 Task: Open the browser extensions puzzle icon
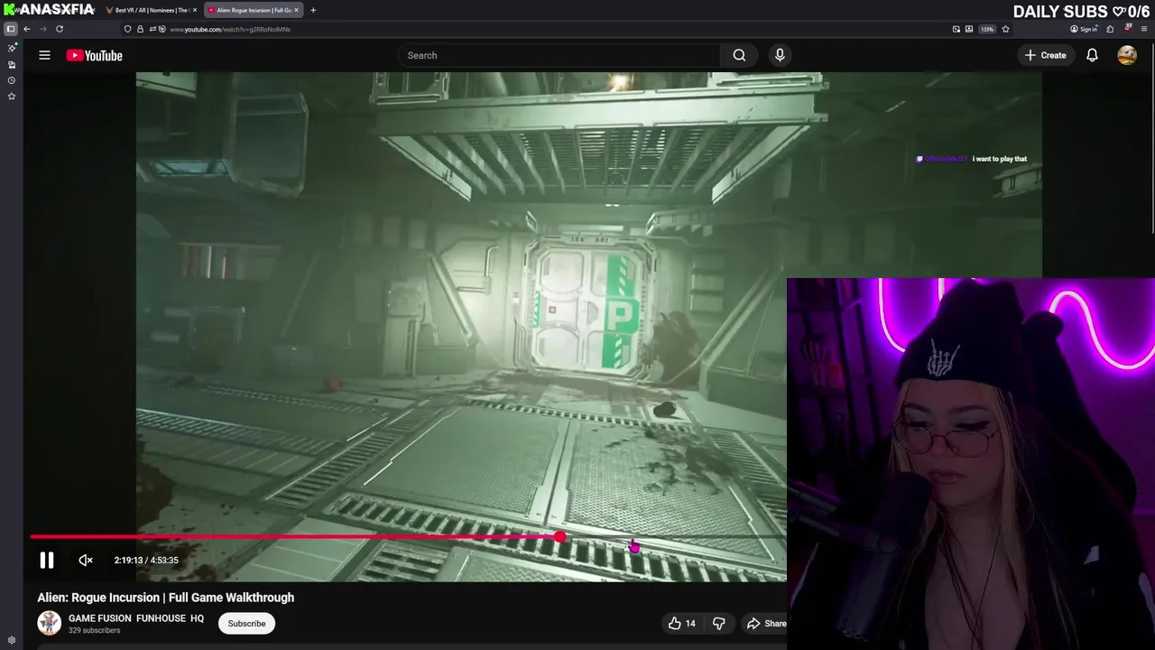[1110, 29]
